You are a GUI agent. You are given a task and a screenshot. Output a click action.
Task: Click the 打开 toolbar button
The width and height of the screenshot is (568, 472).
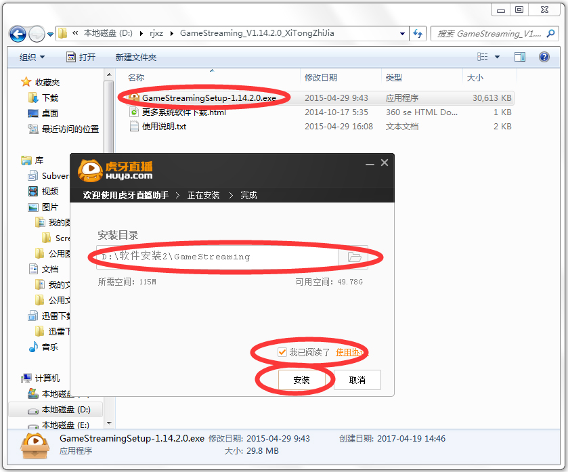coord(81,58)
